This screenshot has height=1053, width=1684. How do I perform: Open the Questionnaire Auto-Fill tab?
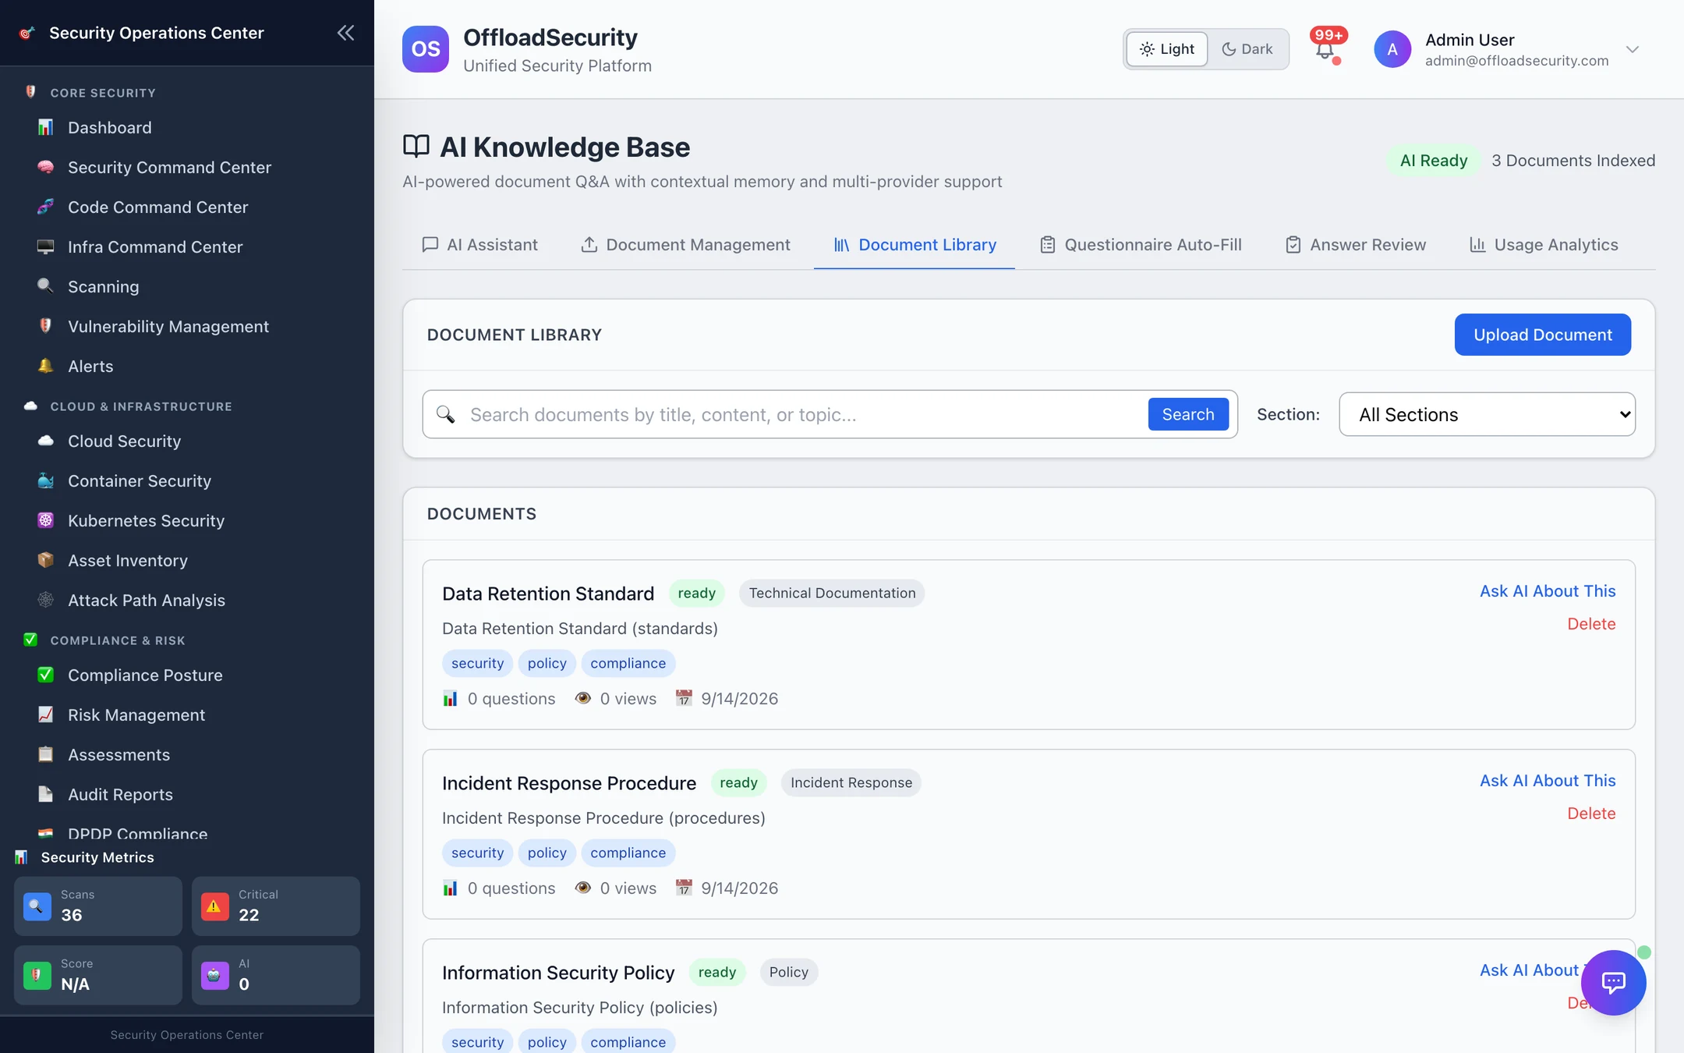pyautogui.click(x=1141, y=245)
